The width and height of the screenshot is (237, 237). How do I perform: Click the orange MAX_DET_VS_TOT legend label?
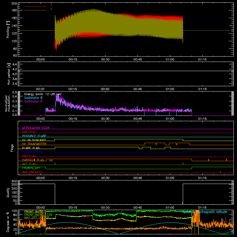[x=37, y=218]
